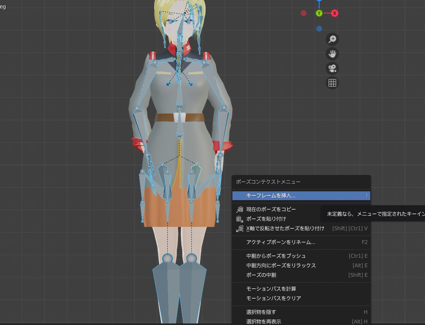
Task: Click the left knee bone joint sphere
Action: coord(167,258)
